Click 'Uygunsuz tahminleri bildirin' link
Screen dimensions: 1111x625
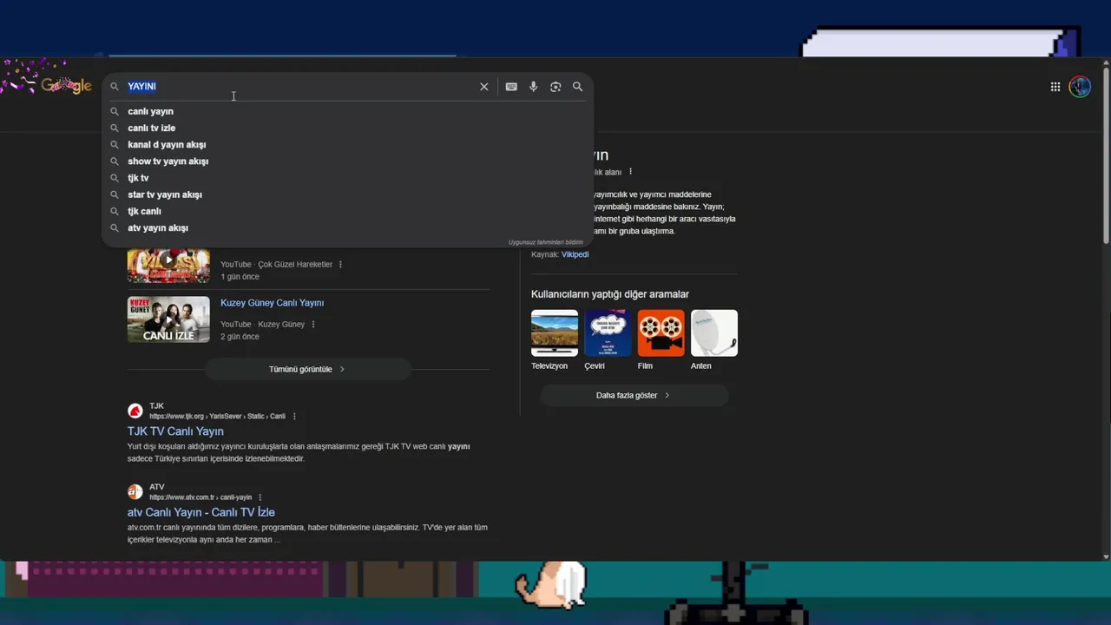(546, 242)
